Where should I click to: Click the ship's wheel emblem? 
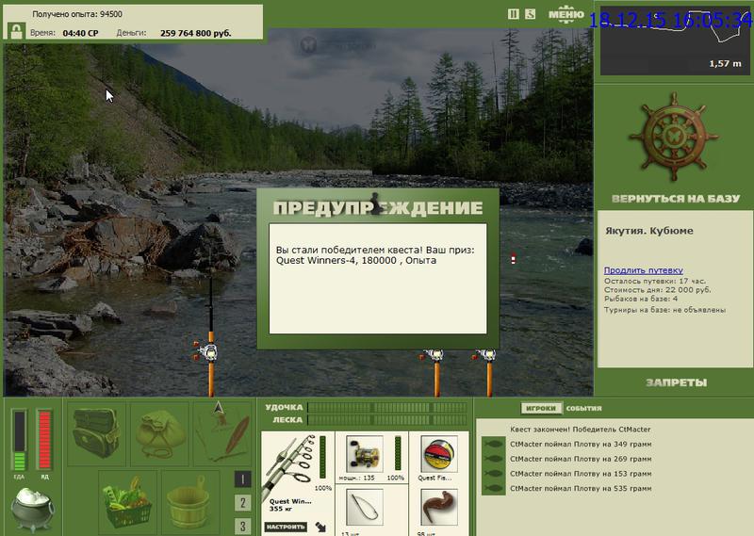(673, 137)
